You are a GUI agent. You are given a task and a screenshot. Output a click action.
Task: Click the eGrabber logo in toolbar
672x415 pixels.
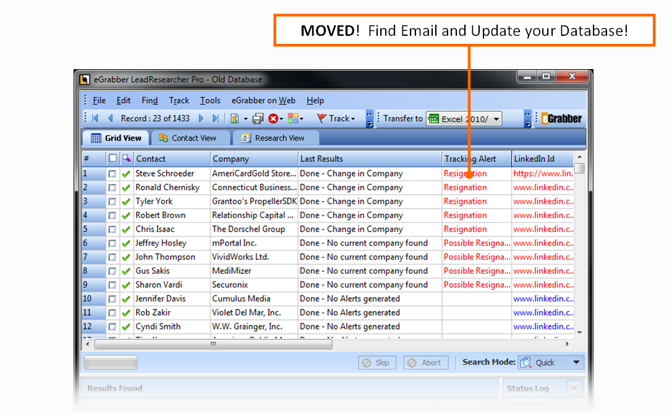click(x=561, y=119)
